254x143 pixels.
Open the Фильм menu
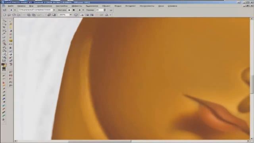118,6
